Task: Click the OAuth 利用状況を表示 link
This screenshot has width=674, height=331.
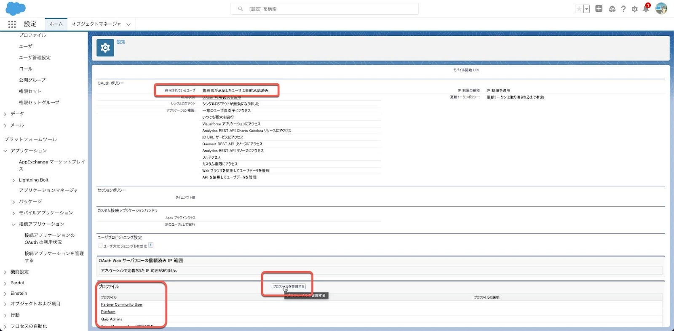Action: tap(222, 97)
